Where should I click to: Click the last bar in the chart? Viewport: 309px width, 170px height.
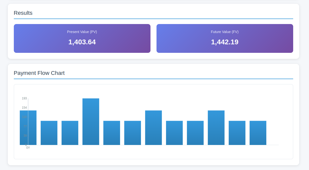[x=258, y=133]
